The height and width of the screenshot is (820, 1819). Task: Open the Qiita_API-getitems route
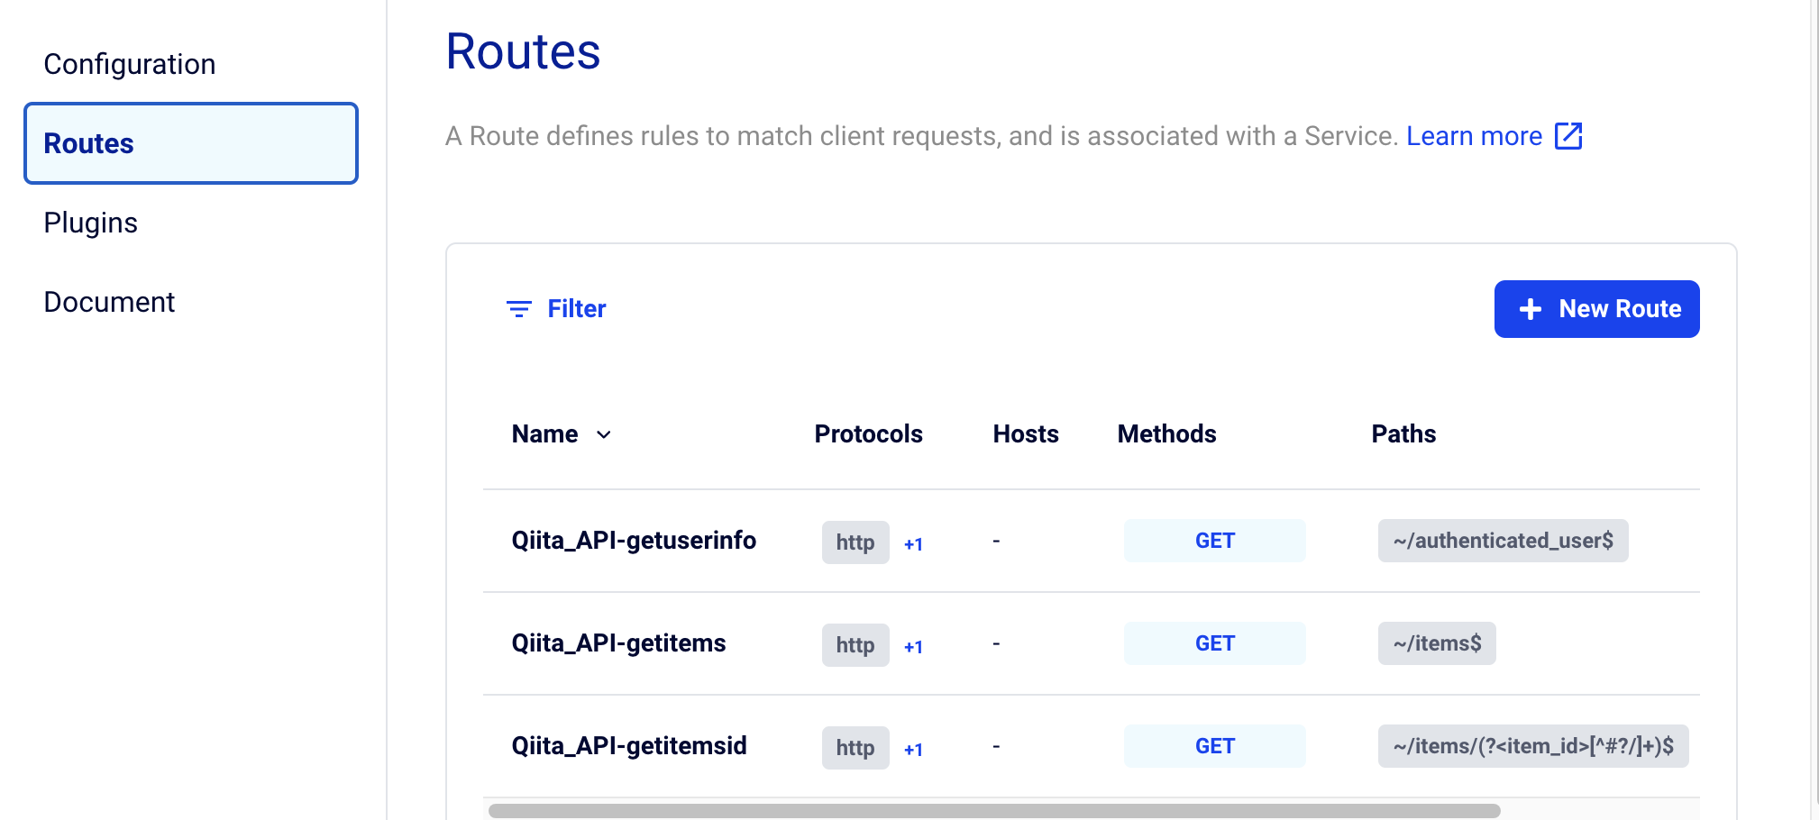[618, 643]
